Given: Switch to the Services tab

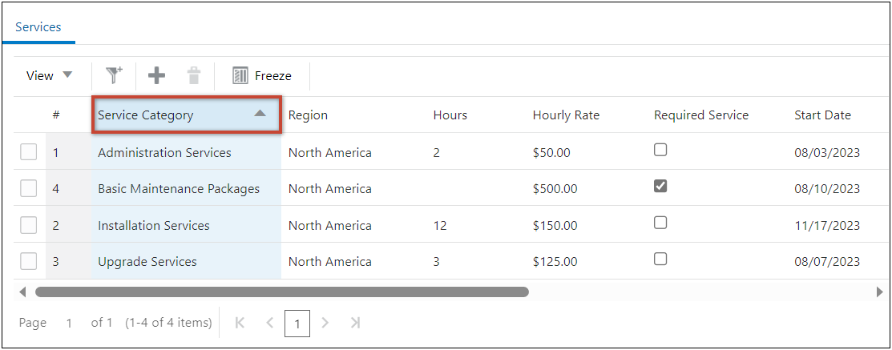Looking at the screenshot, I should 38,27.
